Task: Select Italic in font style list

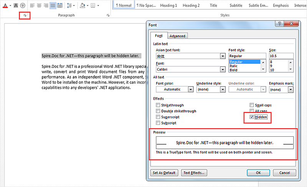Action: coord(245,66)
